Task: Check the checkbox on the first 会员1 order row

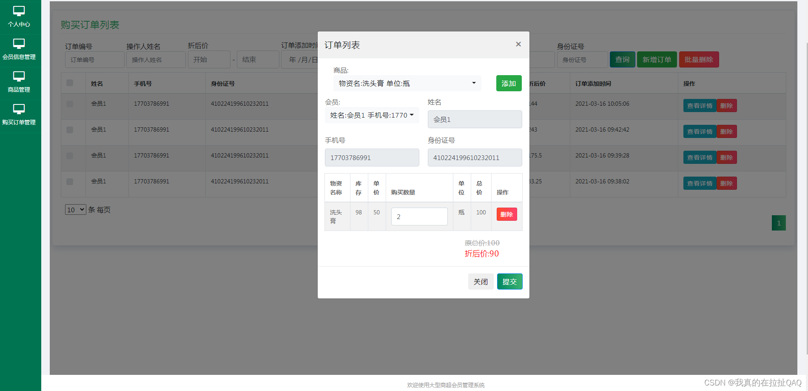Action: click(69, 104)
